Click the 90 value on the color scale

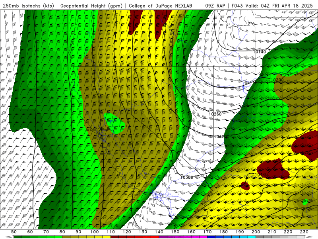point(78,232)
